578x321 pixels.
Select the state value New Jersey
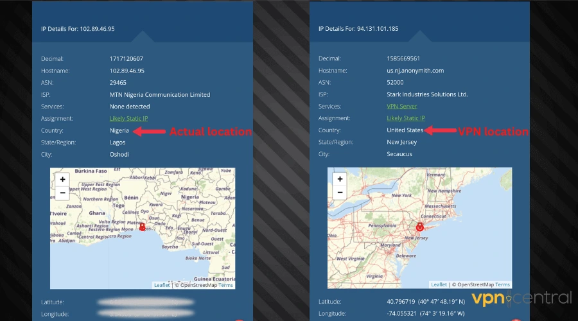point(401,142)
